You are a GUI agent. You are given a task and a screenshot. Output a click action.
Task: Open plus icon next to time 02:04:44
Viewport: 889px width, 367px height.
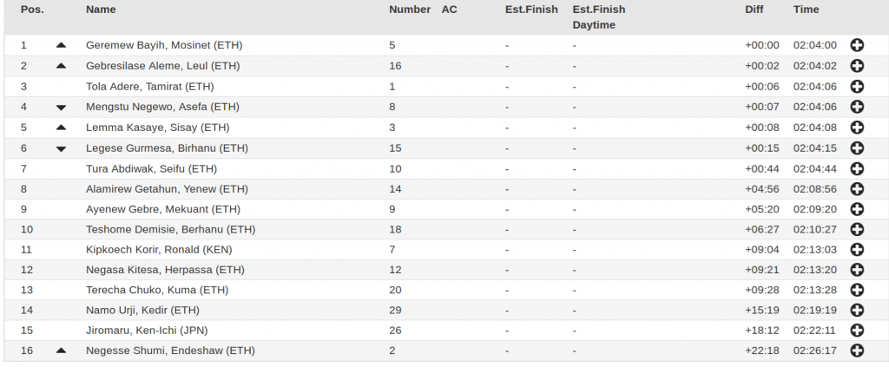[857, 169]
